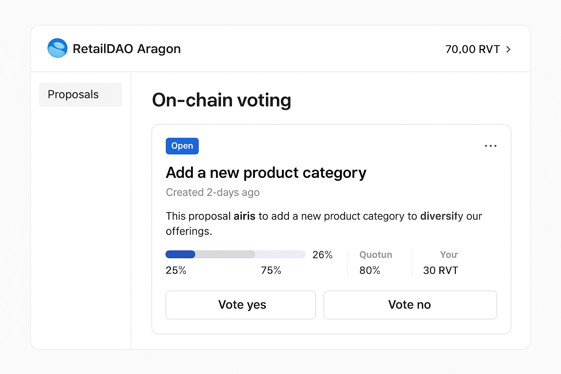Click the Vote no button
This screenshot has width=561, height=374.
pyautogui.click(x=410, y=305)
